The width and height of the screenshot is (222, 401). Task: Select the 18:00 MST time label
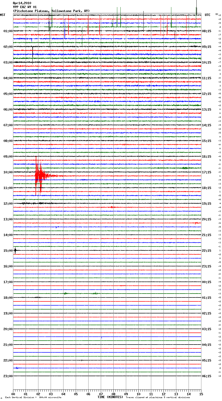pos(8,298)
